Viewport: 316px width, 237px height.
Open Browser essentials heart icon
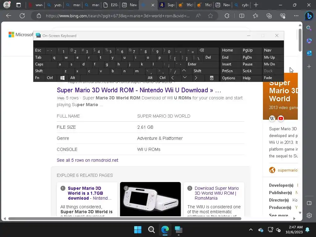[283, 16]
